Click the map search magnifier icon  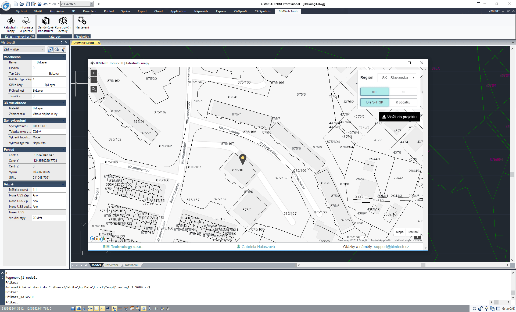coord(94,89)
